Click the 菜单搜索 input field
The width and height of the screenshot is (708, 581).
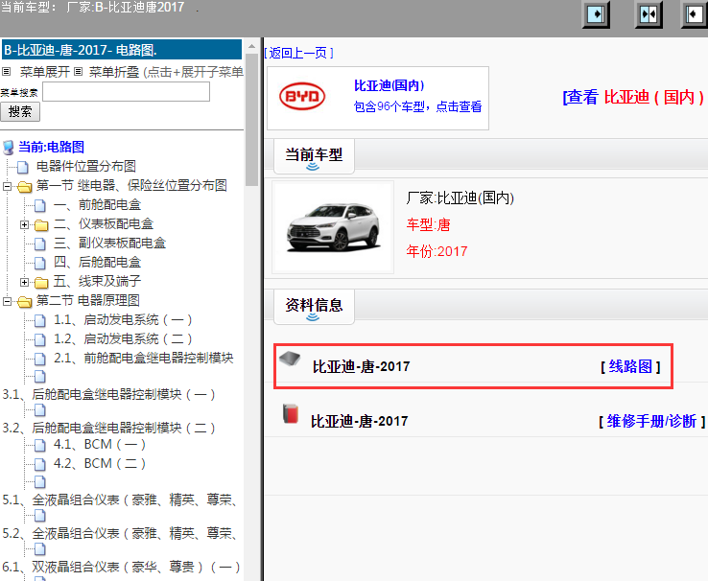click(x=126, y=92)
